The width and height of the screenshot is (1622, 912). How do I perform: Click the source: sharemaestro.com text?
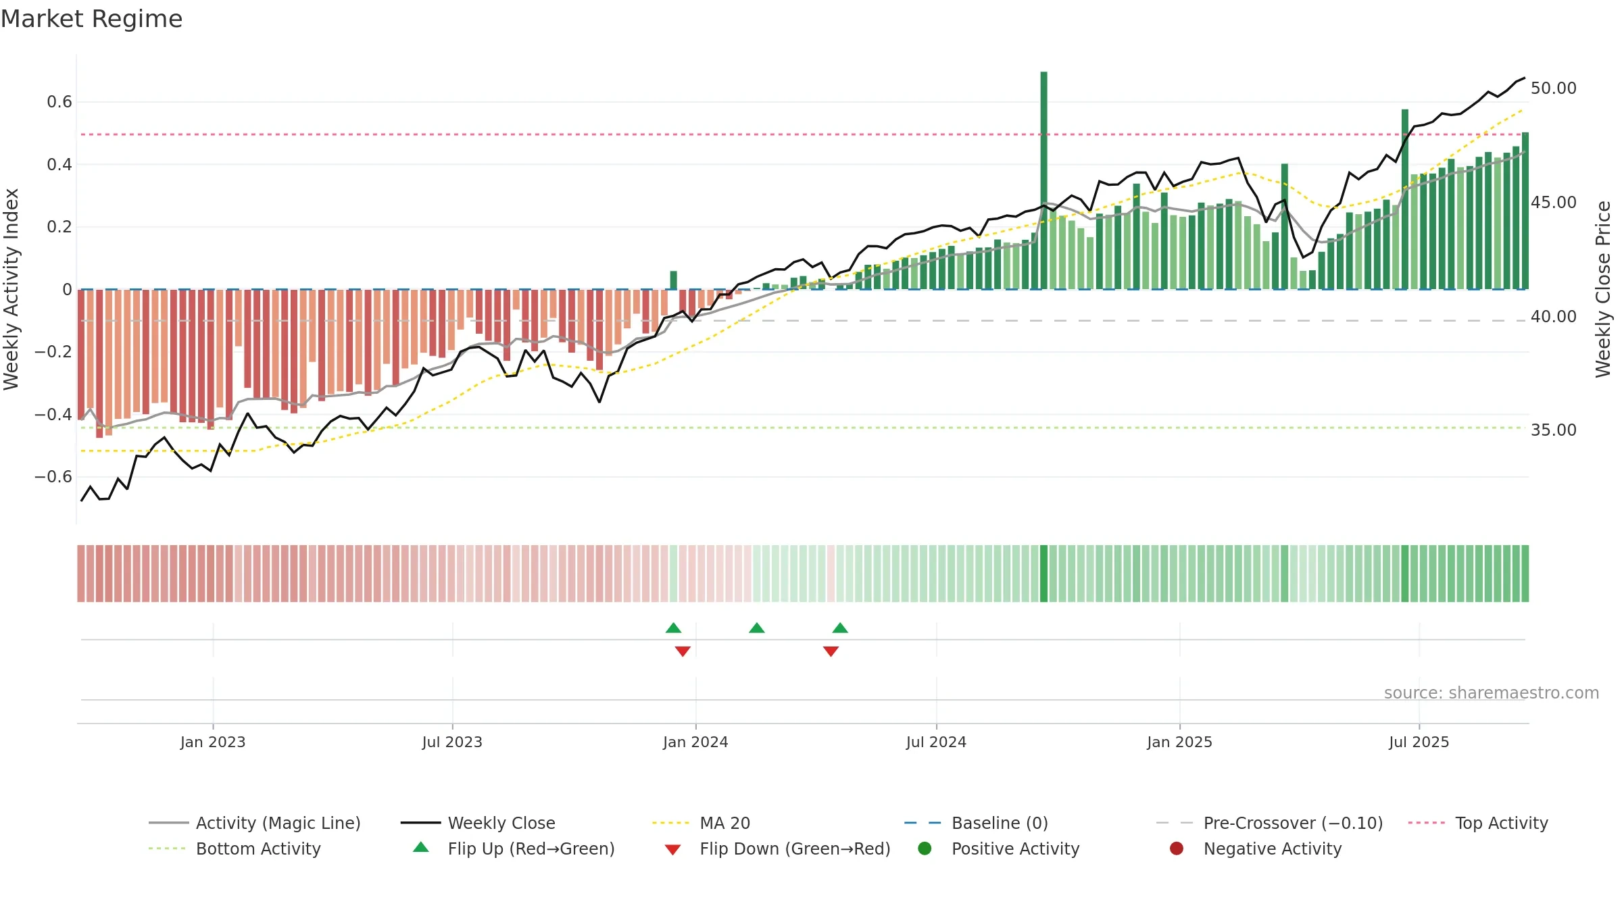pos(1492,692)
